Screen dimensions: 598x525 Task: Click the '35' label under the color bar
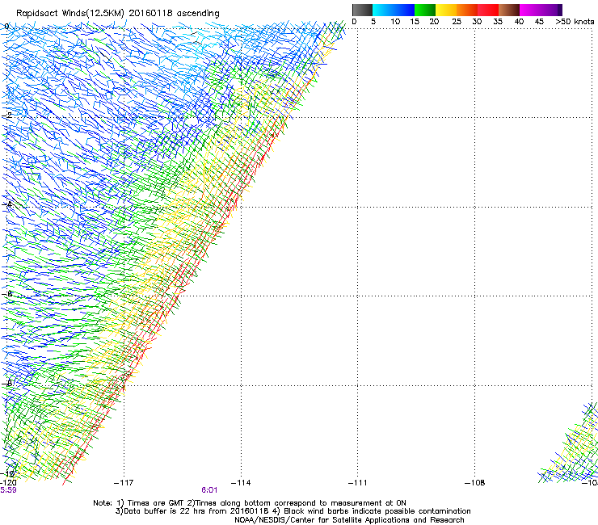pyautogui.click(x=498, y=22)
